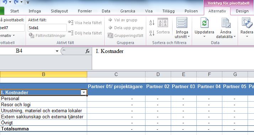Go to the Data ribbon tab
254x135 pixels.
[x=106, y=11]
